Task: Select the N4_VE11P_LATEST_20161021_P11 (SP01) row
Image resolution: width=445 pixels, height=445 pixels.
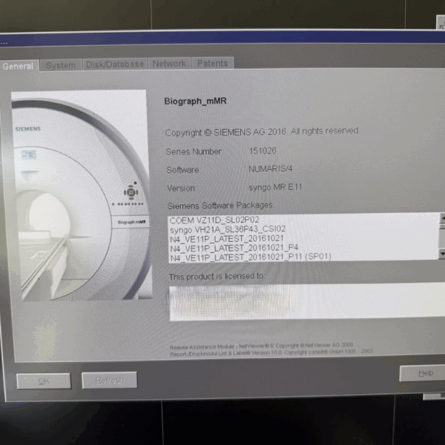Action: pyautogui.click(x=303, y=257)
